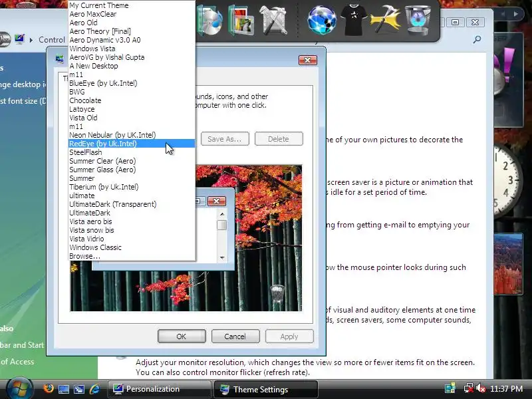Open the crossed tools dock icon
This screenshot has height=399, width=532.
(x=274, y=21)
